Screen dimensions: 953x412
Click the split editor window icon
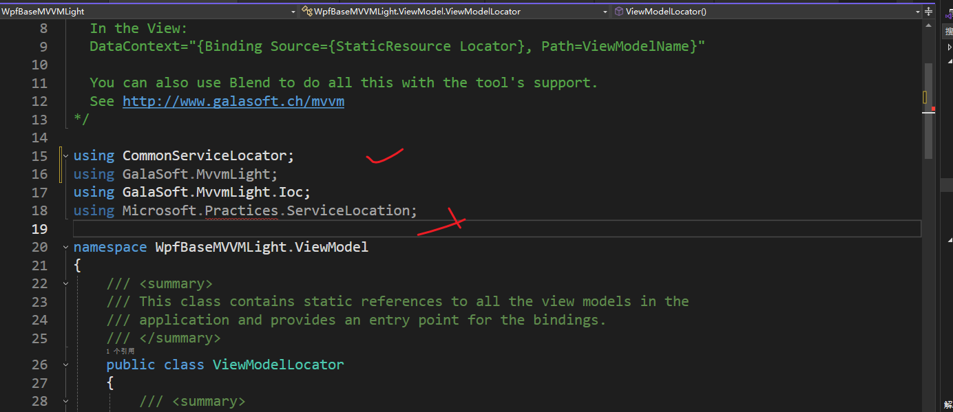click(929, 10)
